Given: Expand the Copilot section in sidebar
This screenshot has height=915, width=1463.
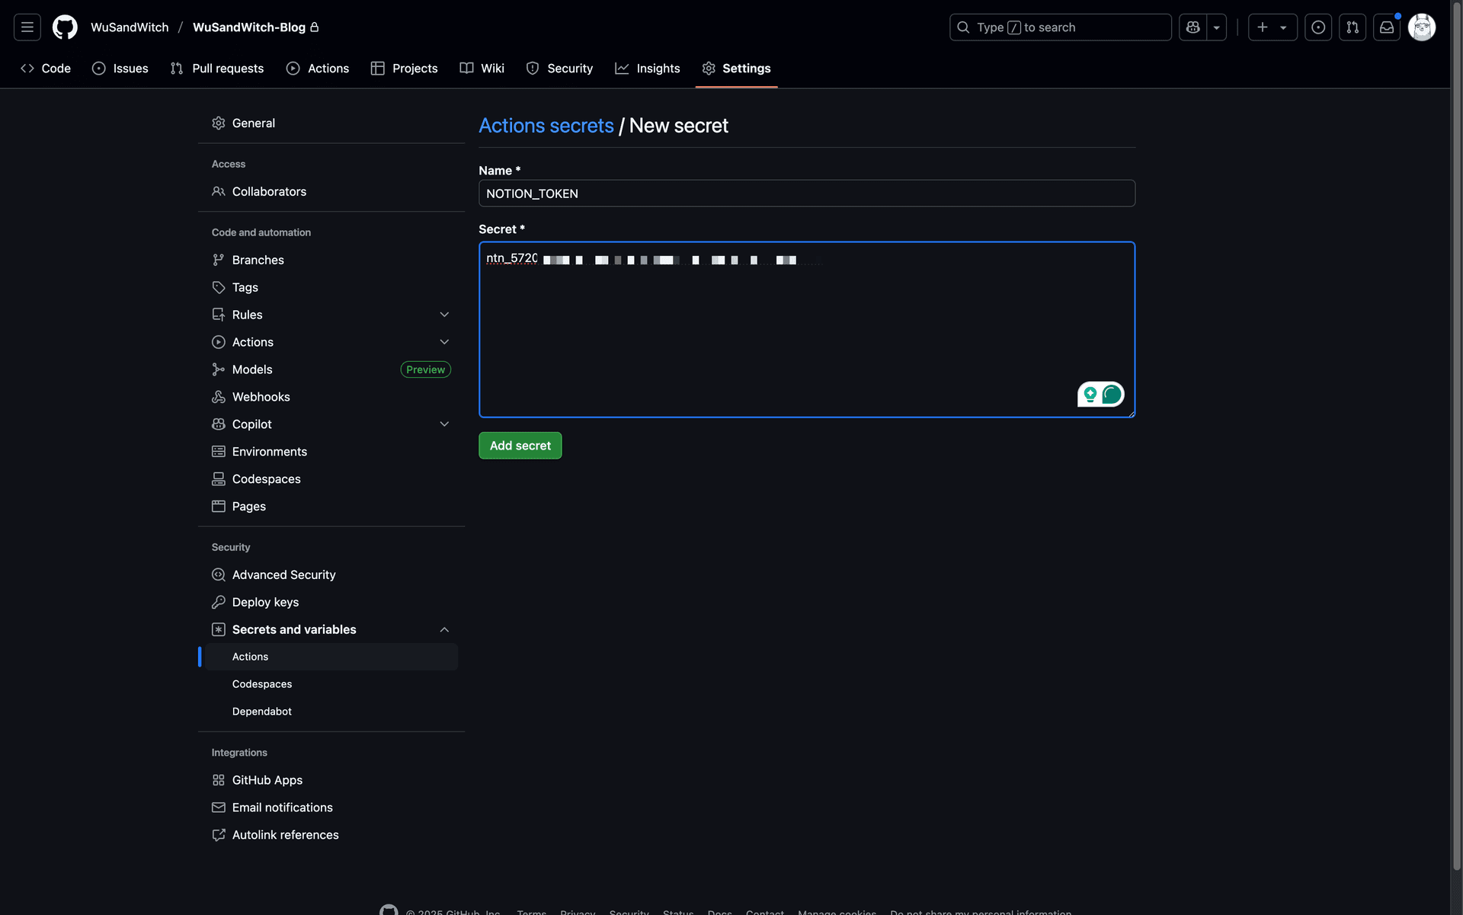Looking at the screenshot, I should point(444,424).
